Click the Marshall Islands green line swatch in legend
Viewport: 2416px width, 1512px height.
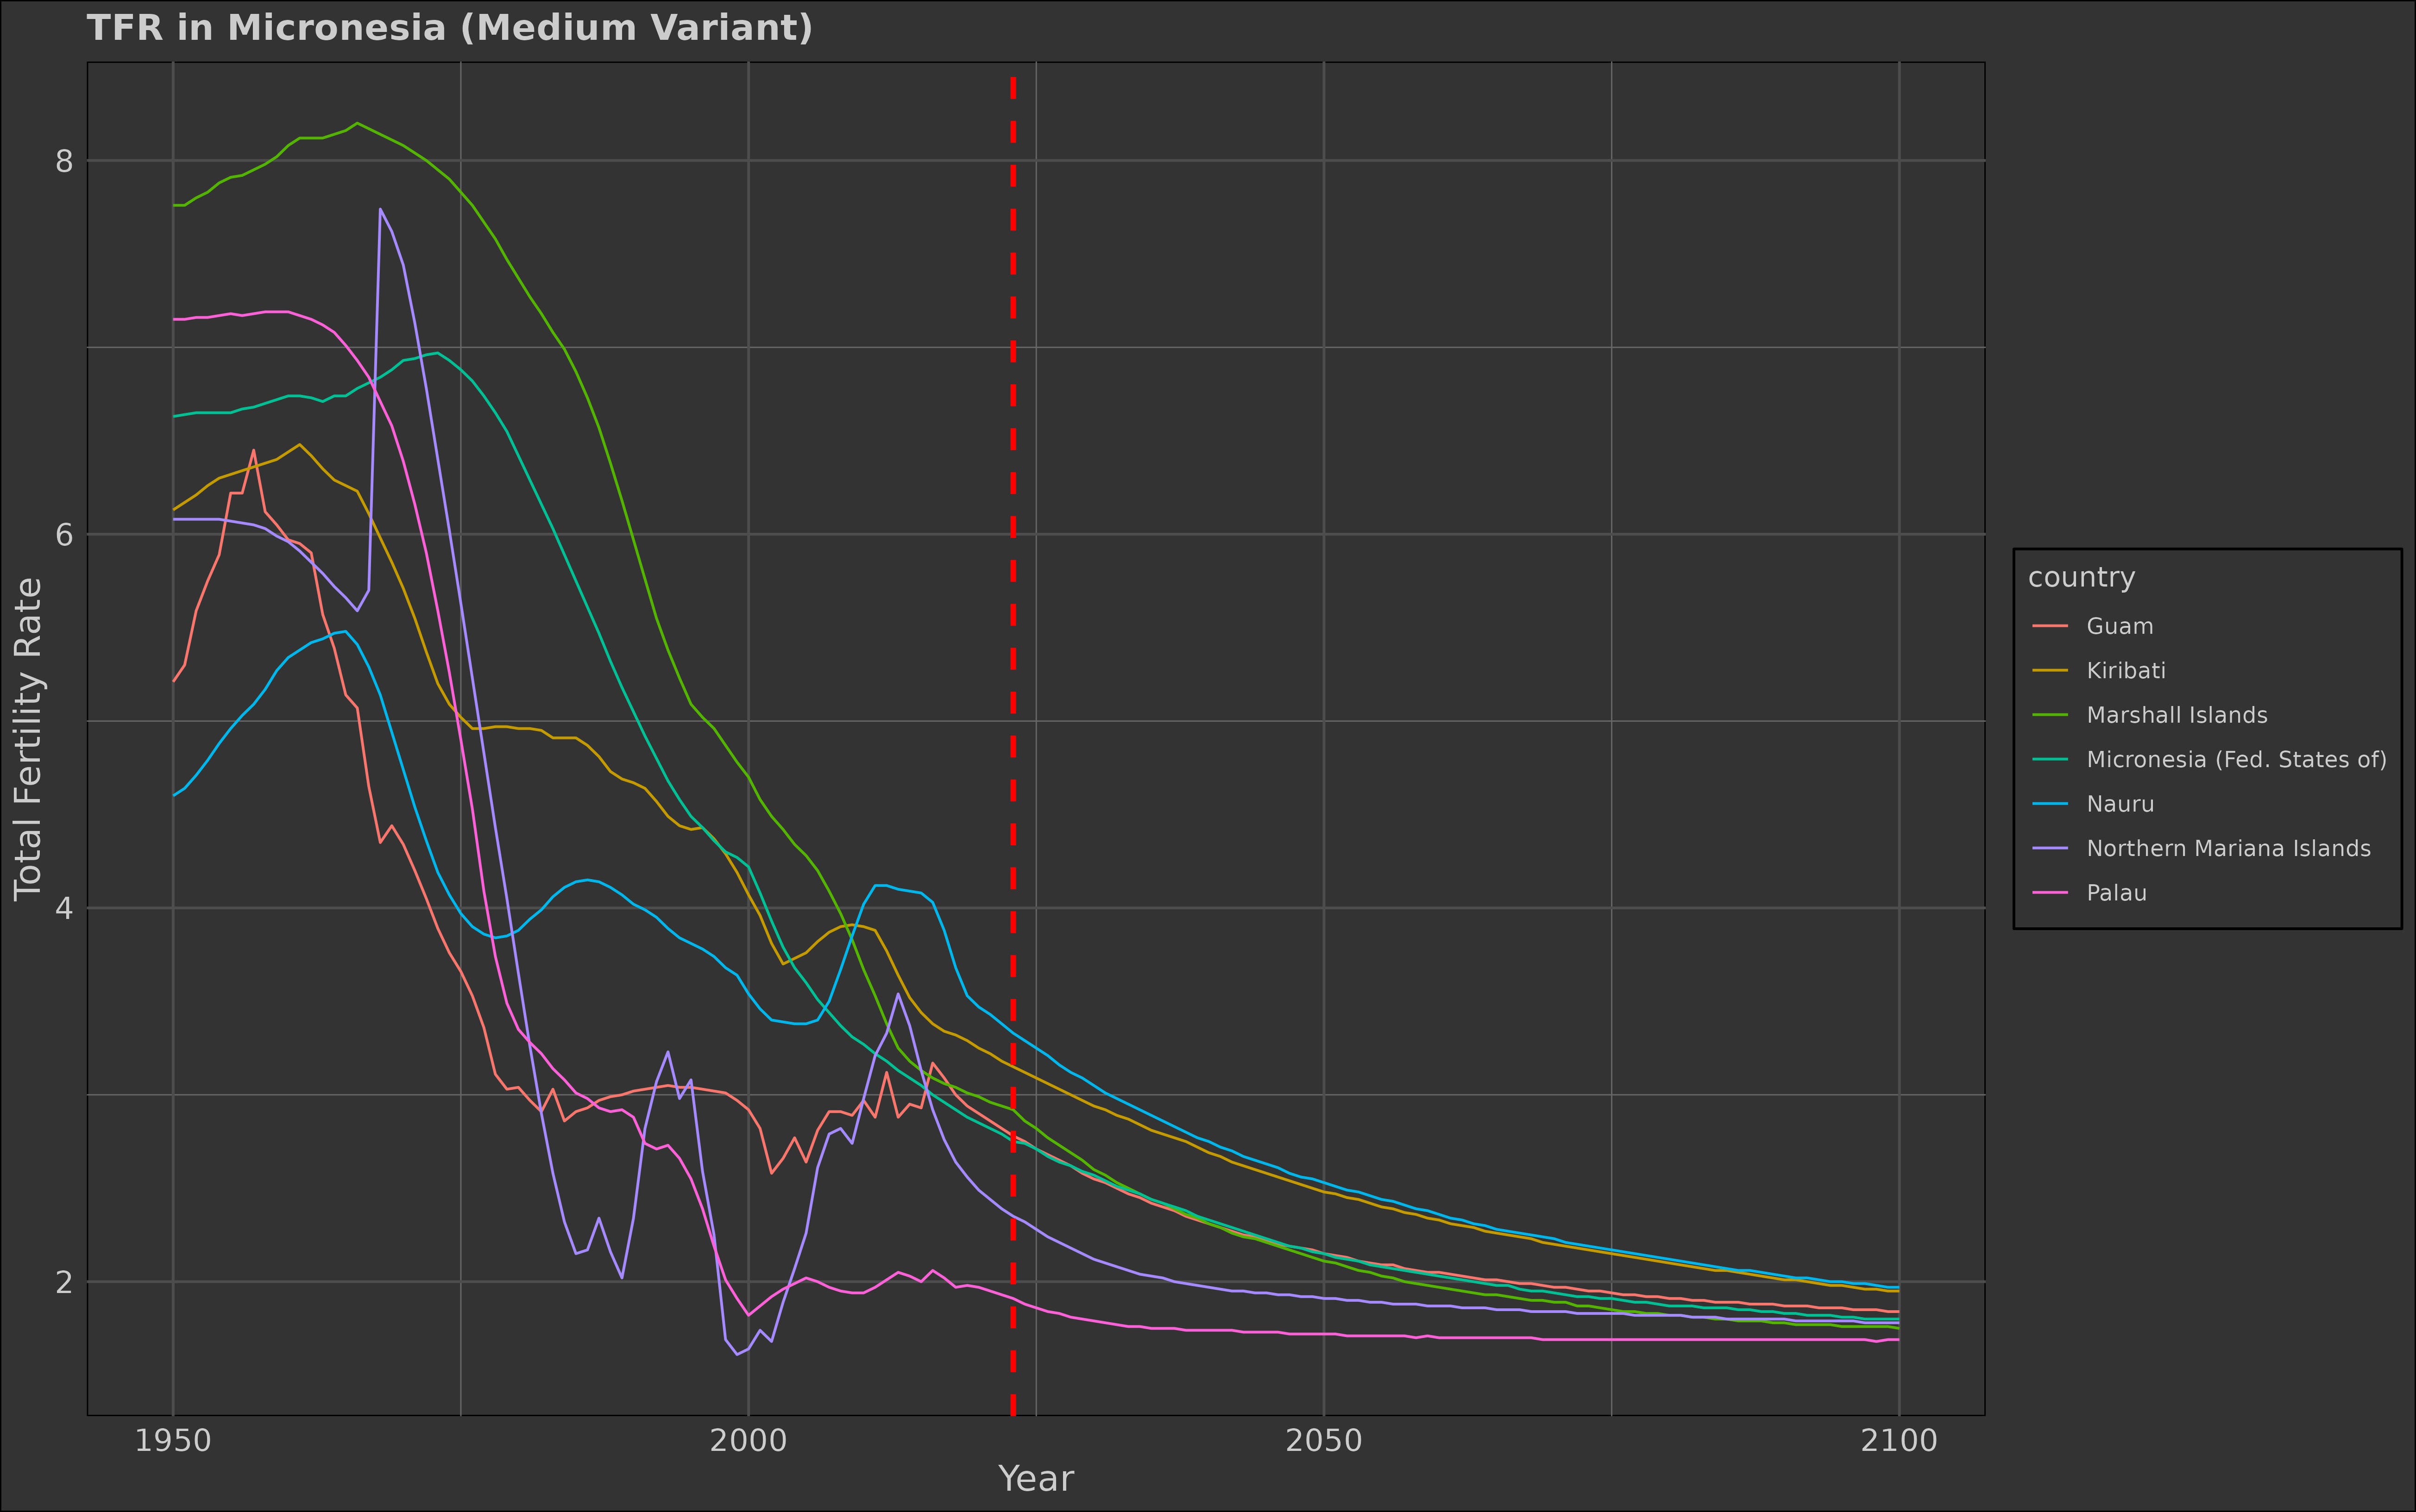(2050, 715)
